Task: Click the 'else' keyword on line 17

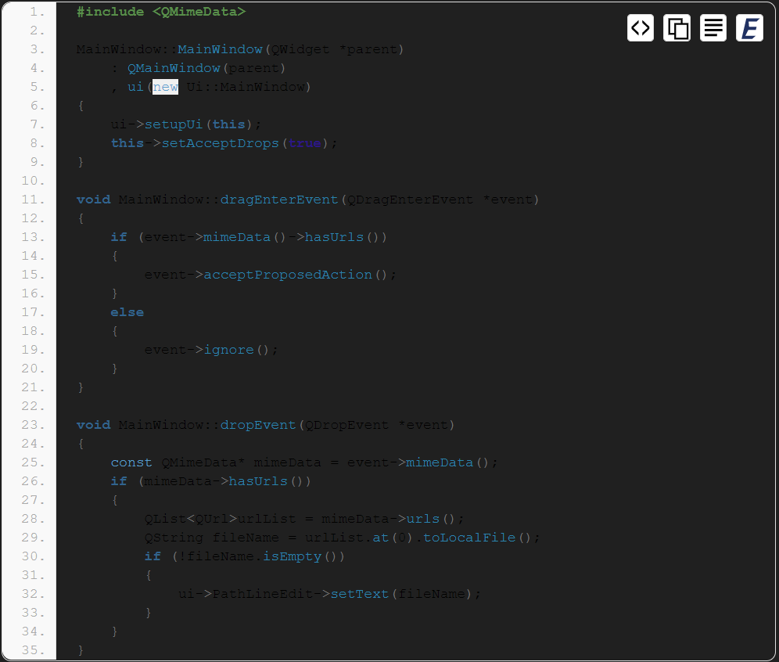Action: [127, 312]
